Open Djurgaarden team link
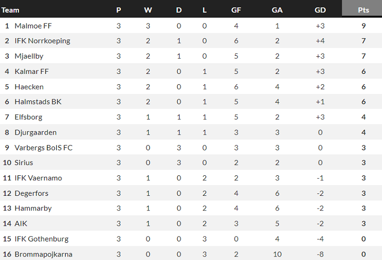Screen dimensions: 382x260 (35, 132)
